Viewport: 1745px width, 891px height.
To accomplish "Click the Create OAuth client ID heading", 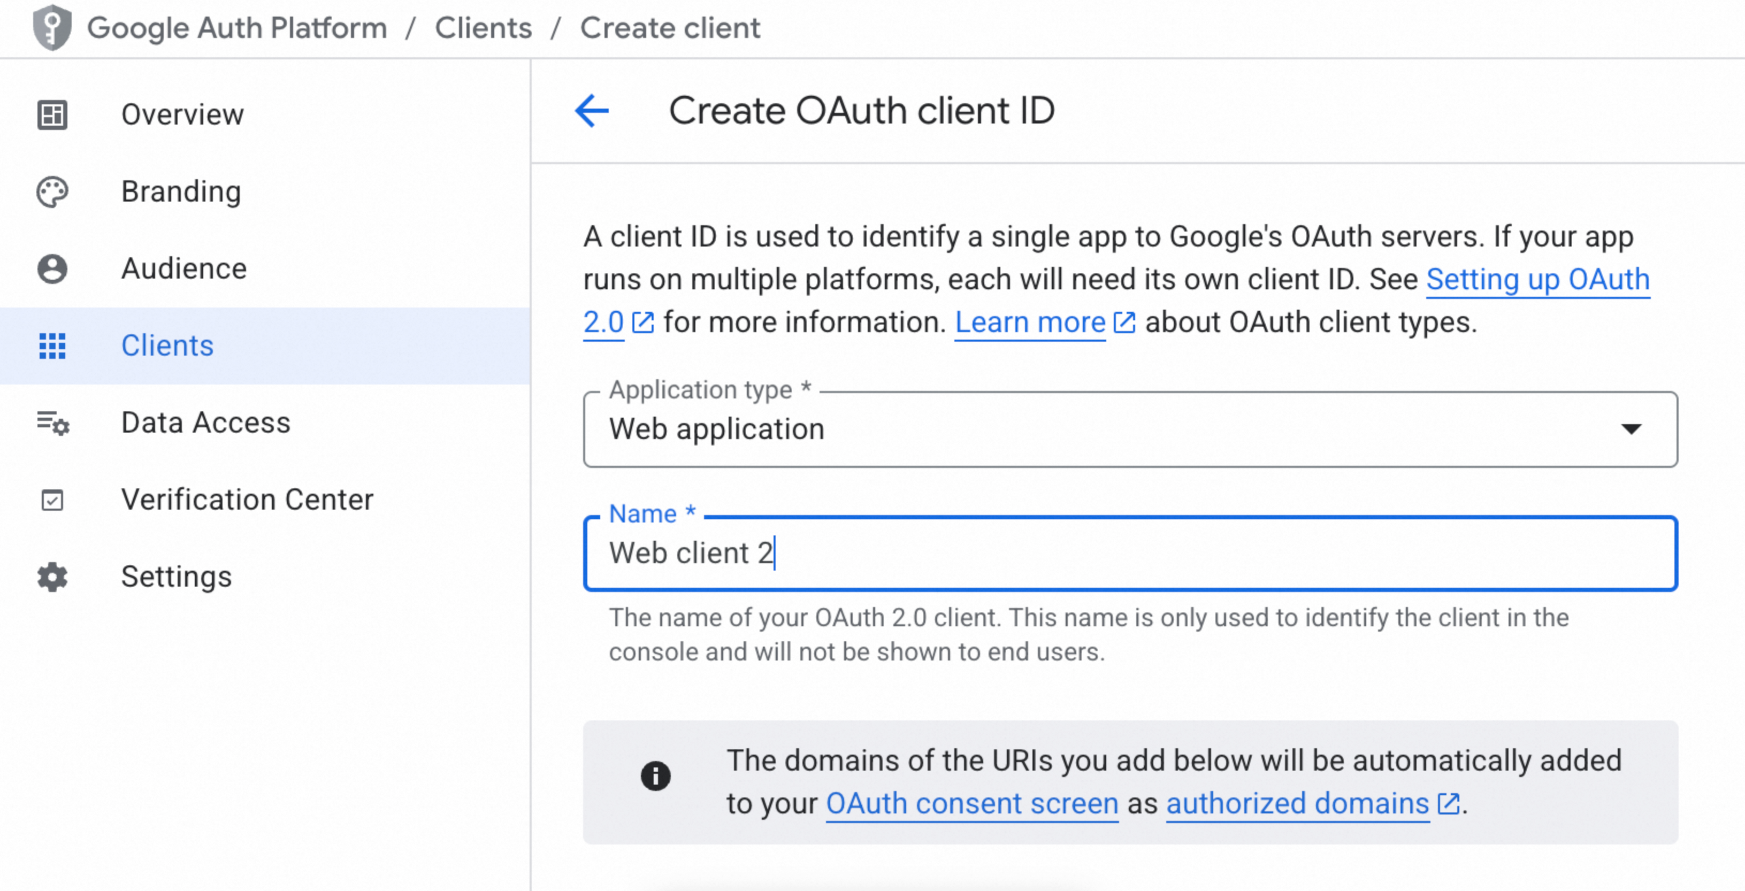I will [862, 110].
